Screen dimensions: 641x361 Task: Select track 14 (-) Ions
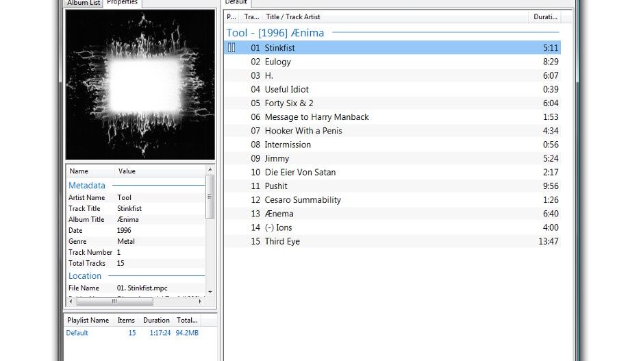click(392, 227)
